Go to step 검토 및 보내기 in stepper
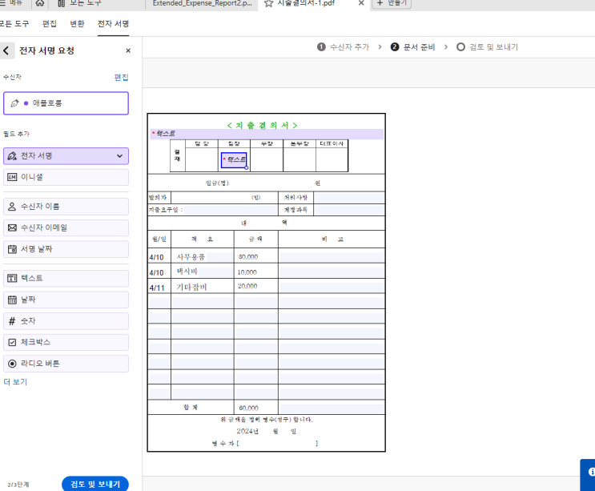Viewport: 595px width, 491px height. 487,47
